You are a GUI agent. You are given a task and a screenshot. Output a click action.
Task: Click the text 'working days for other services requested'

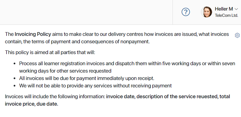pyautogui.click(x=65, y=71)
